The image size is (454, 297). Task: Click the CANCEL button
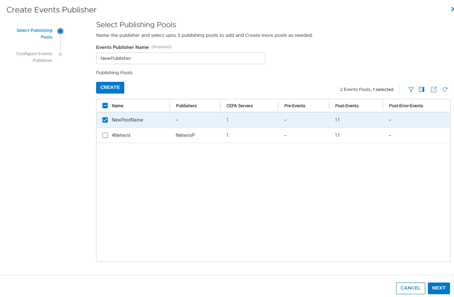click(x=410, y=288)
